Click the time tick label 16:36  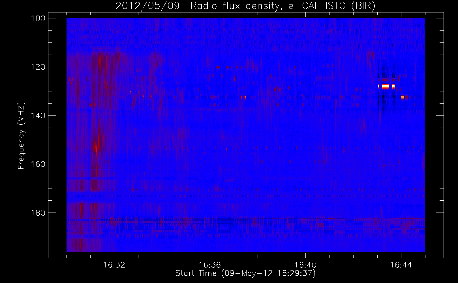pos(210,265)
